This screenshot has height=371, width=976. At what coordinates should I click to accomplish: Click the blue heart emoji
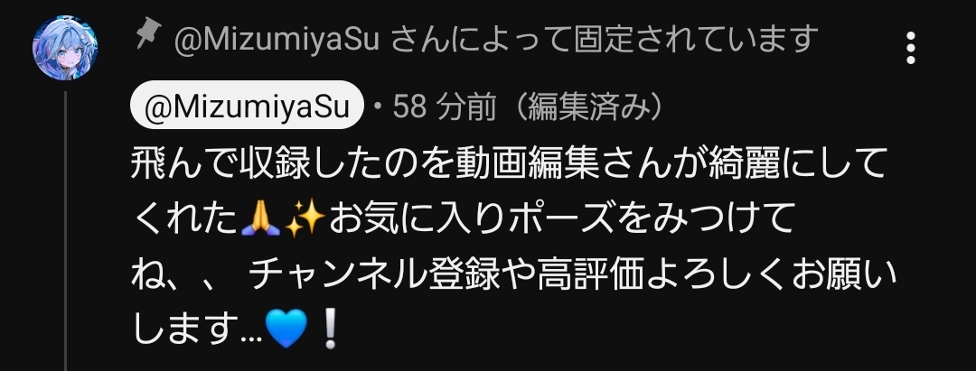click(286, 328)
